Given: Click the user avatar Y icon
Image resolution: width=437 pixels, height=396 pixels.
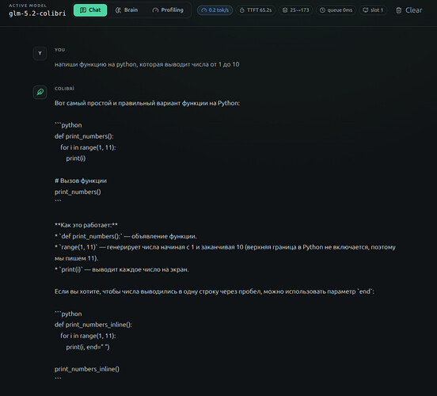Looking at the screenshot, I should [40, 53].
